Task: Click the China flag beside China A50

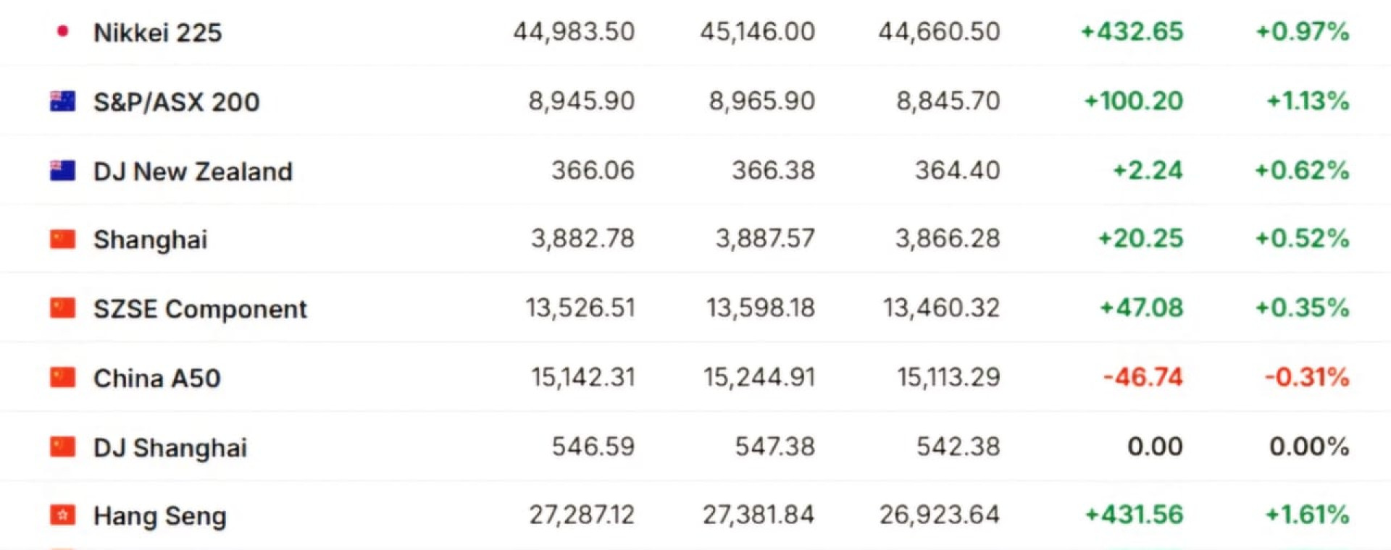Action: click(63, 378)
